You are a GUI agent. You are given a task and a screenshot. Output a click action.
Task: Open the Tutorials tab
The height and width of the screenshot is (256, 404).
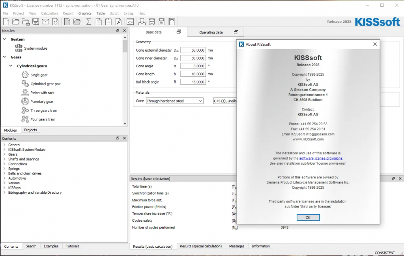pyautogui.click(x=73, y=246)
